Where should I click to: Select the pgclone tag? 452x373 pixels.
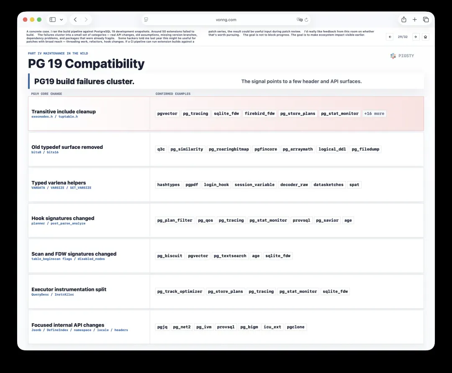(x=296, y=327)
